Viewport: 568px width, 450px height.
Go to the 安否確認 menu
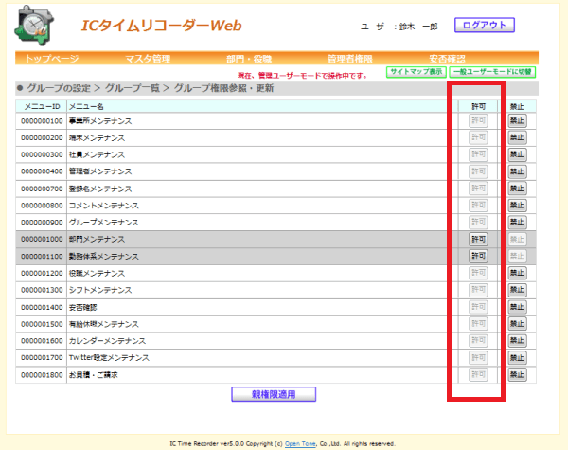tap(447, 59)
